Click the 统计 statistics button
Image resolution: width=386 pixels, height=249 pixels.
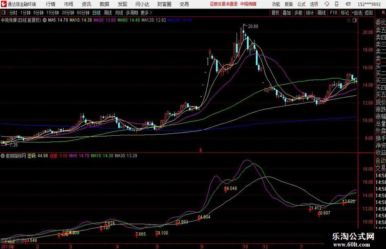[x=310, y=13]
